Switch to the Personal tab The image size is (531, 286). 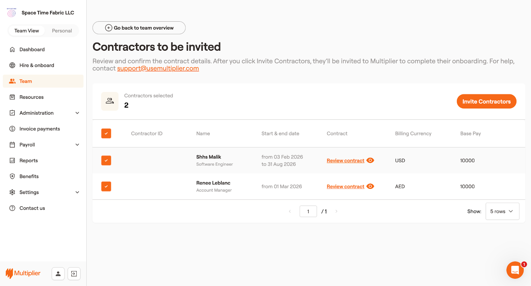[62, 31]
